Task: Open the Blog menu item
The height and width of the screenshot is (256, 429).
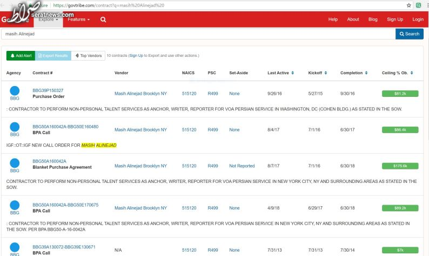Action: [x=373, y=19]
